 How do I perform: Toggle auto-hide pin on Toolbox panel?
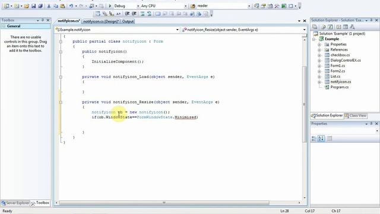coord(43,20)
